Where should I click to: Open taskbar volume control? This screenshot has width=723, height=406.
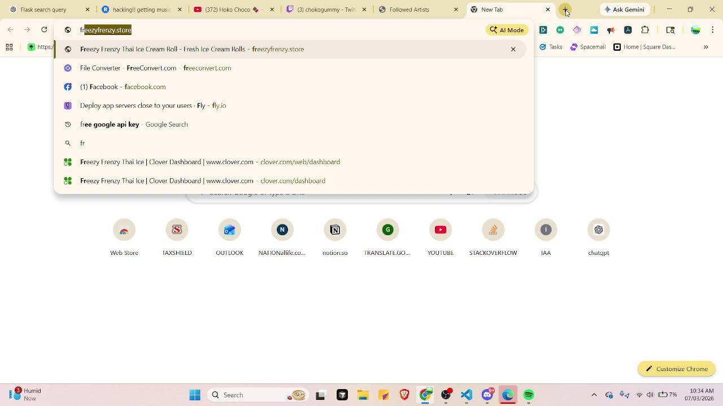point(650,395)
